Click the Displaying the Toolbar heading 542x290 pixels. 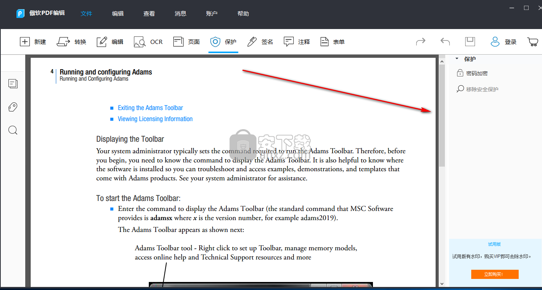coord(130,139)
